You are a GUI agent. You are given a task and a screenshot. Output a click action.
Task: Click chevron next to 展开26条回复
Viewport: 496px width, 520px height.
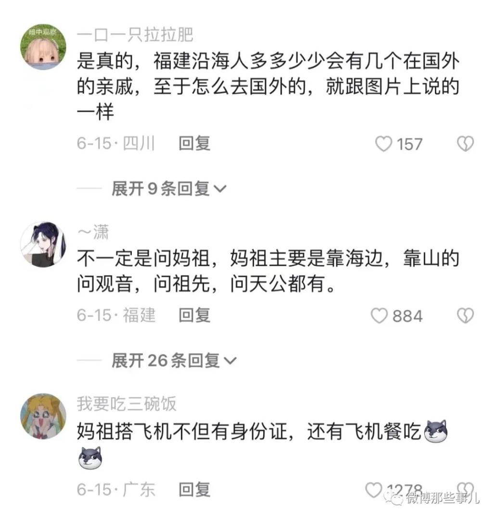pos(230,361)
